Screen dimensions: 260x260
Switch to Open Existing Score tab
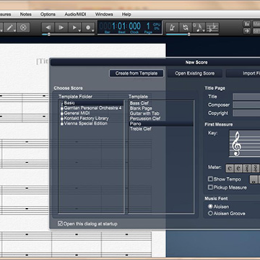195,74
